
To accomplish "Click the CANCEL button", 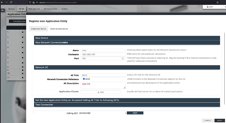I will tap(208, 120).
